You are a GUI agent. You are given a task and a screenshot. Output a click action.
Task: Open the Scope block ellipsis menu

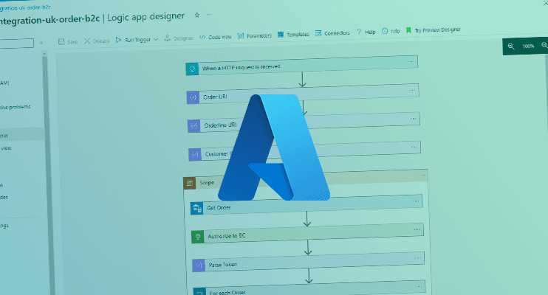pyautogui.click(x=422, y=175)
